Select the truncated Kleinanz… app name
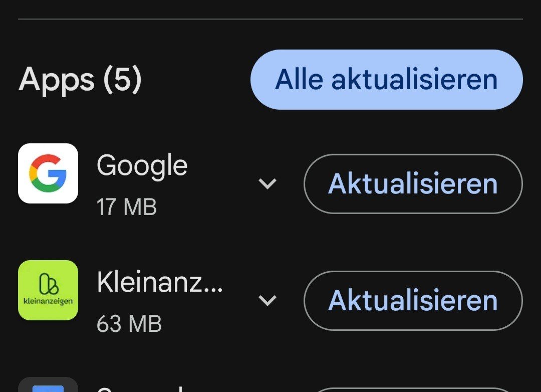 159,282
